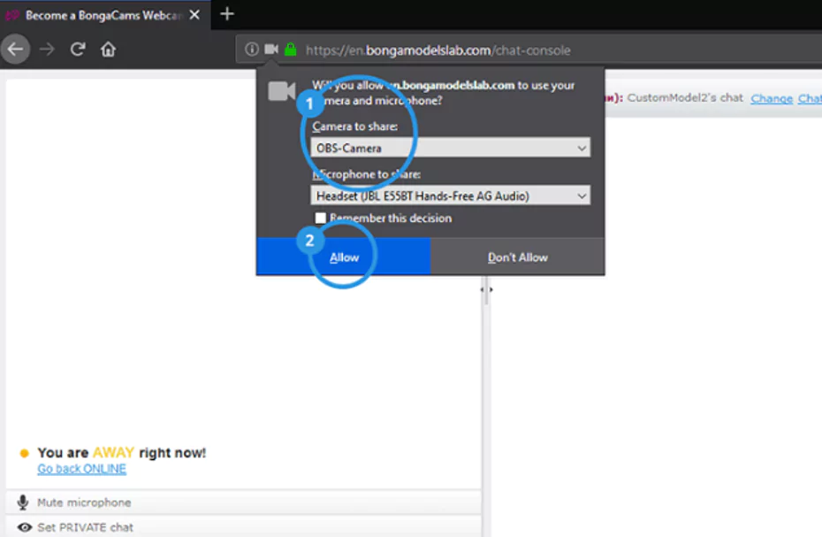
Task: Open a new browser tab
Action: click(227, 14)
